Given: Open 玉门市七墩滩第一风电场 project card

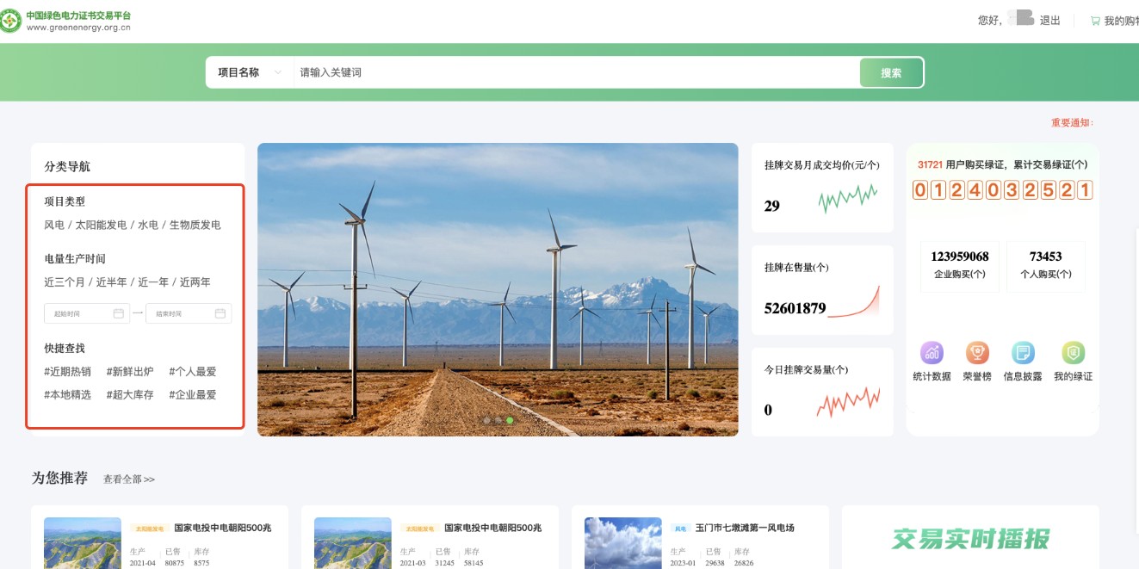Looking at the screenshot, I should pyautogui.click(x=700, y=537).
